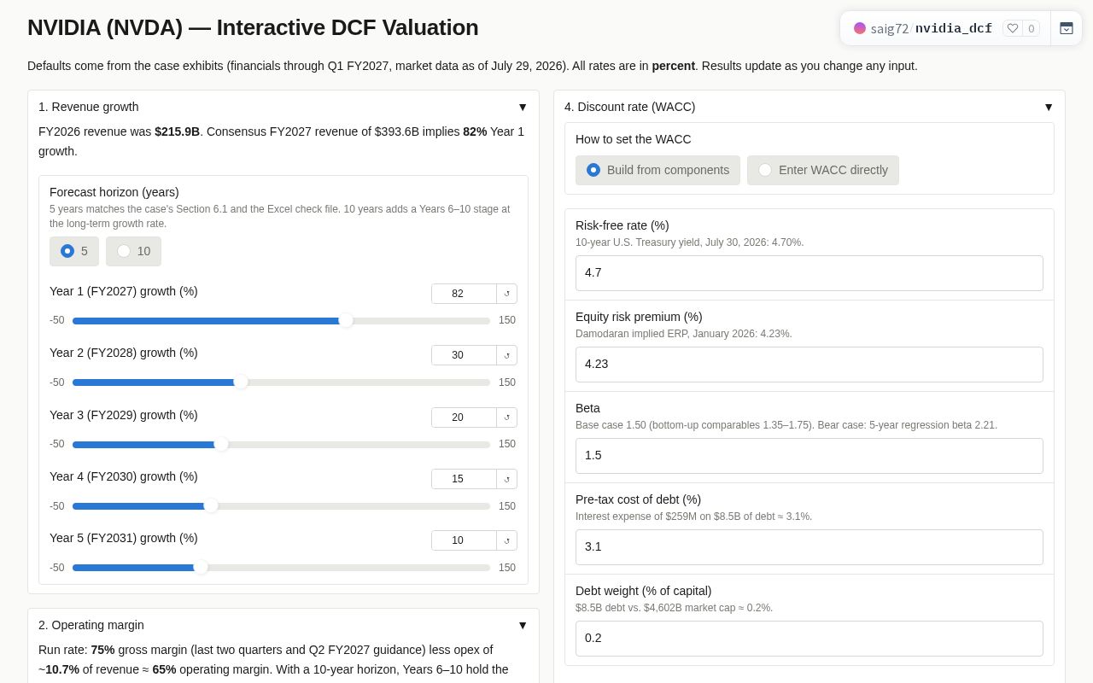The width and height of the screenshot is (1093, 683).
Task: Edit the Year 2 growth number box
Action: pos(464,355)
